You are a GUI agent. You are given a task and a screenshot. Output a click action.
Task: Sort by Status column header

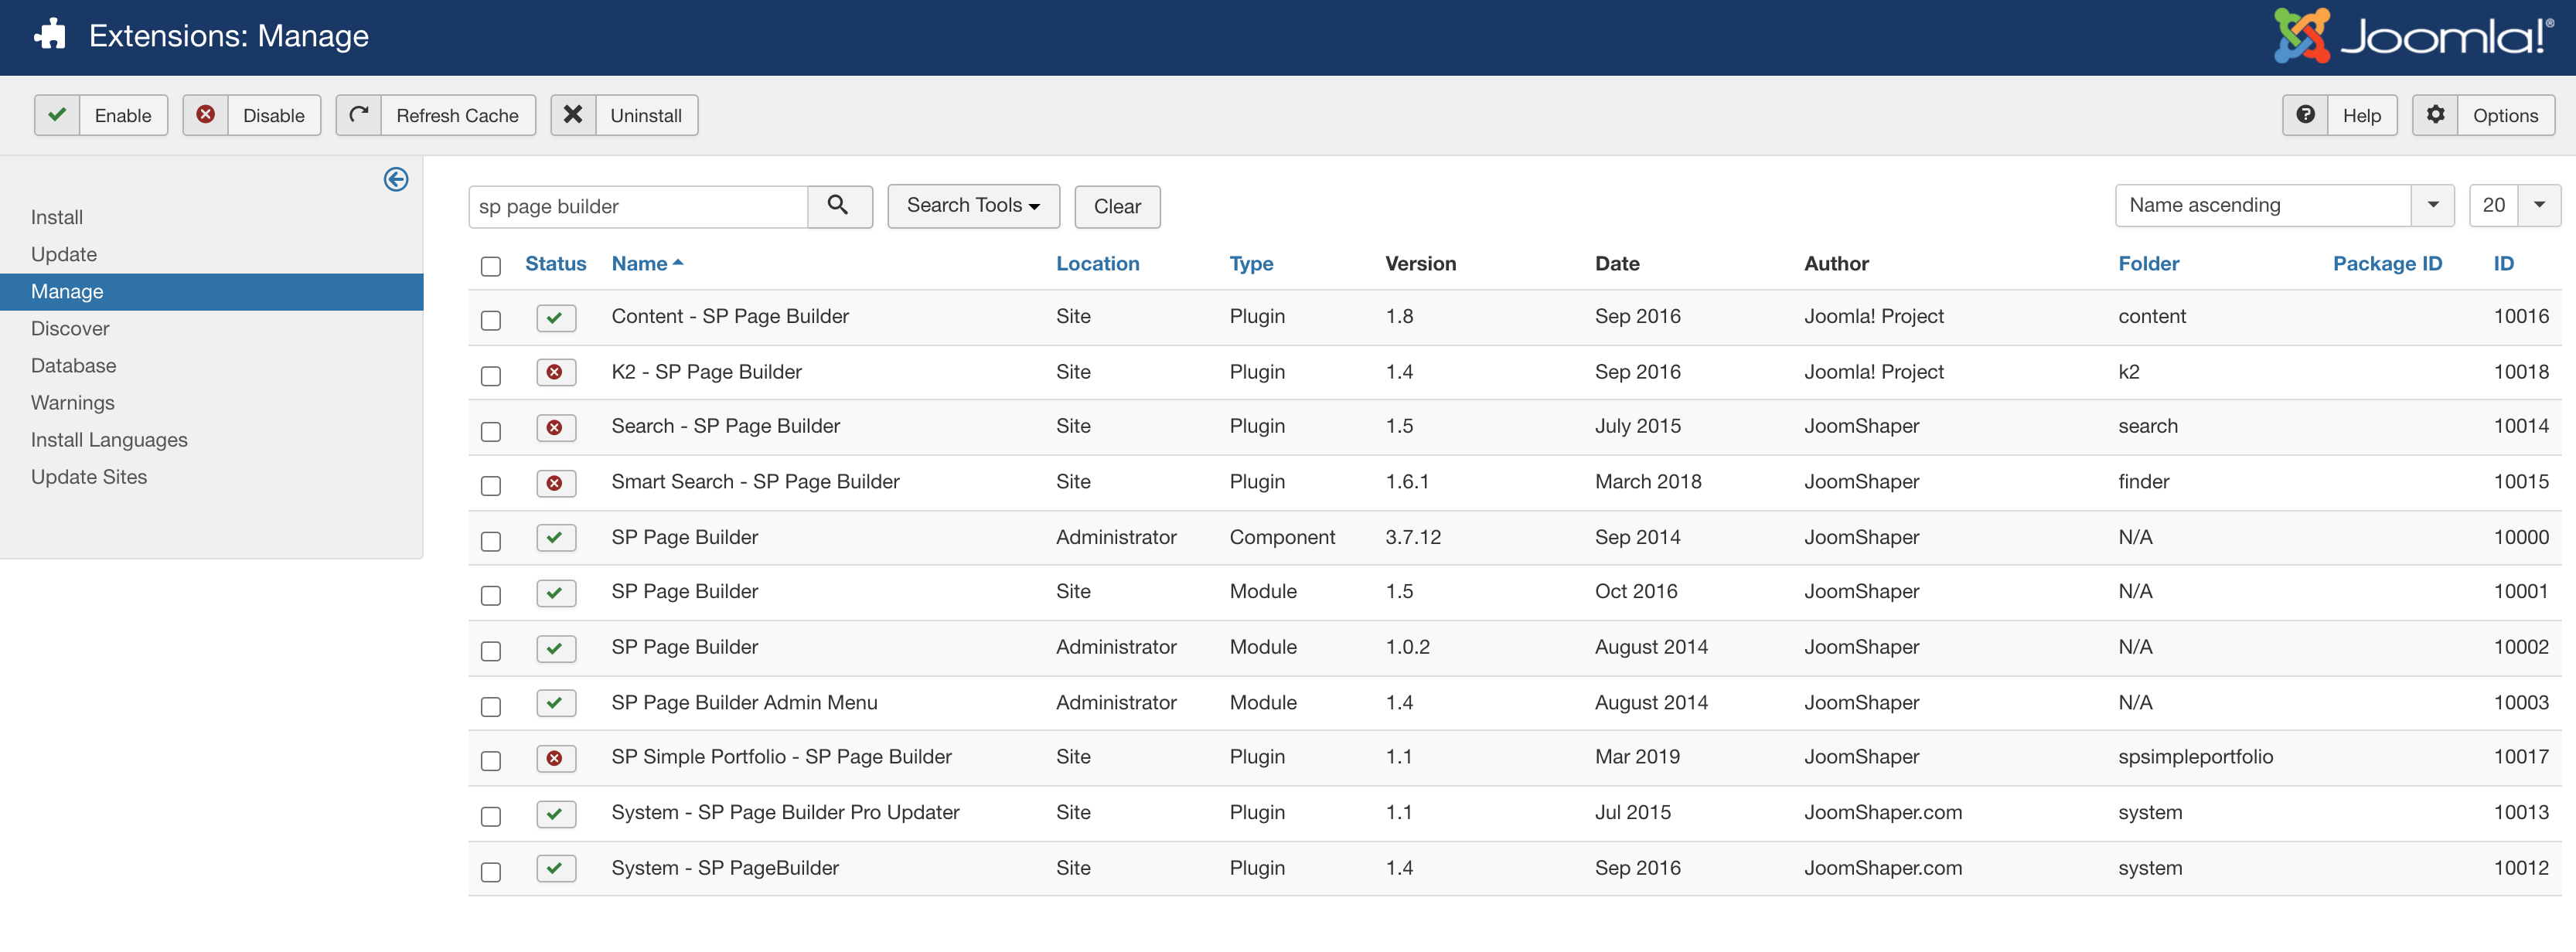coord(555,263)
